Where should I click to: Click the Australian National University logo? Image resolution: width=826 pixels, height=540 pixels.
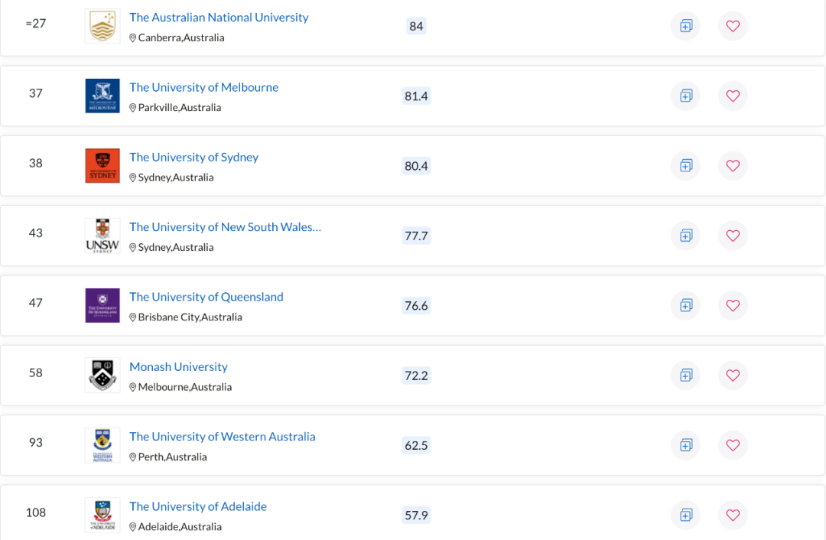[x=102, y=26]
